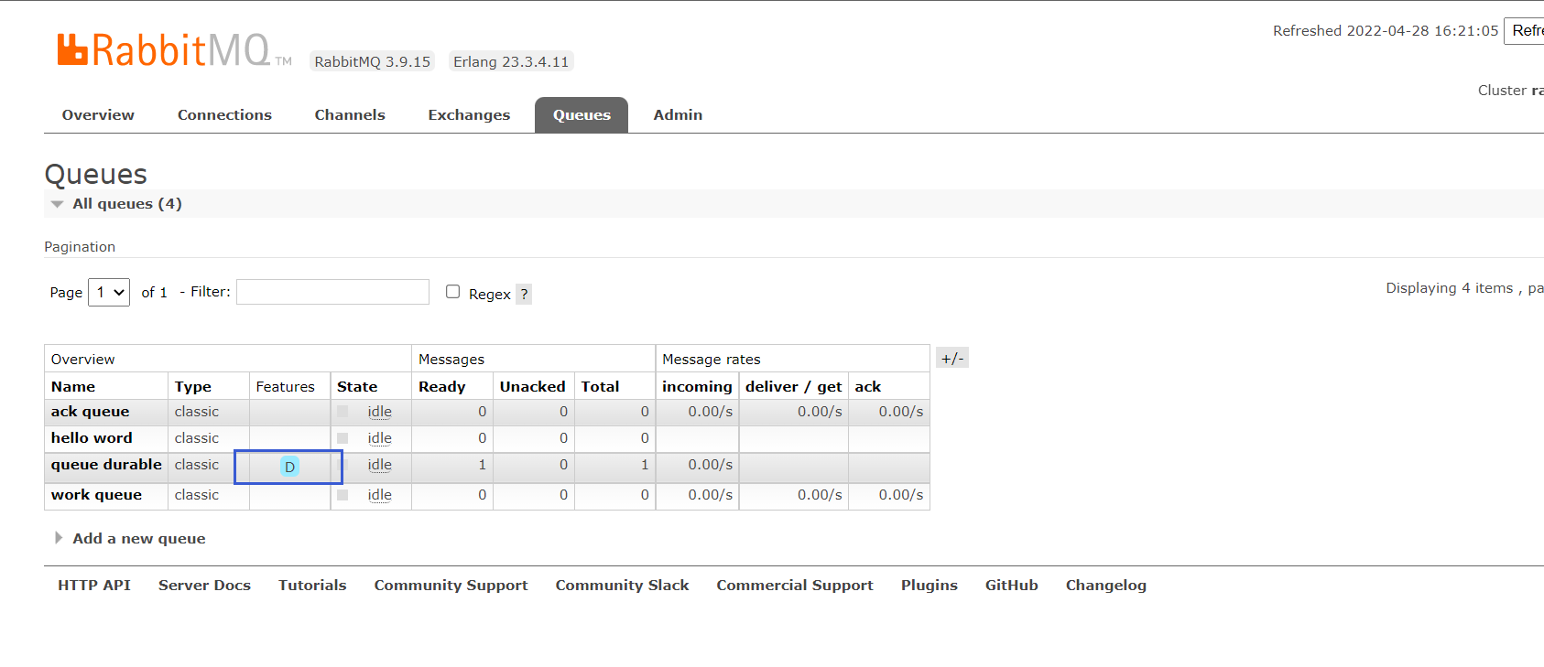The height and width of the screenshot is (667, 1544).
Task: Click Displaying 4 items text
Action: [1450, 288]
